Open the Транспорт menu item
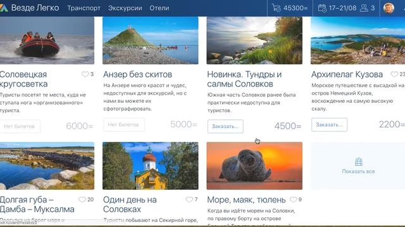 click(84, 8)
